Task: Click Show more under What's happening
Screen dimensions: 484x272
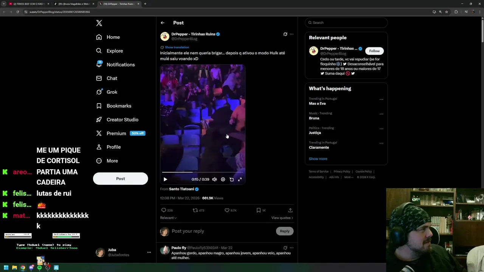Action: click(x=318, y=159)
